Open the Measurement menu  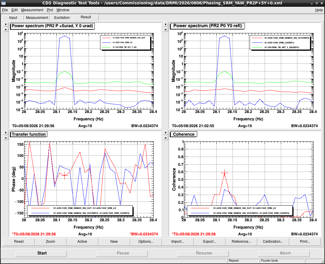pyautogui.click(x=32, y=10)
